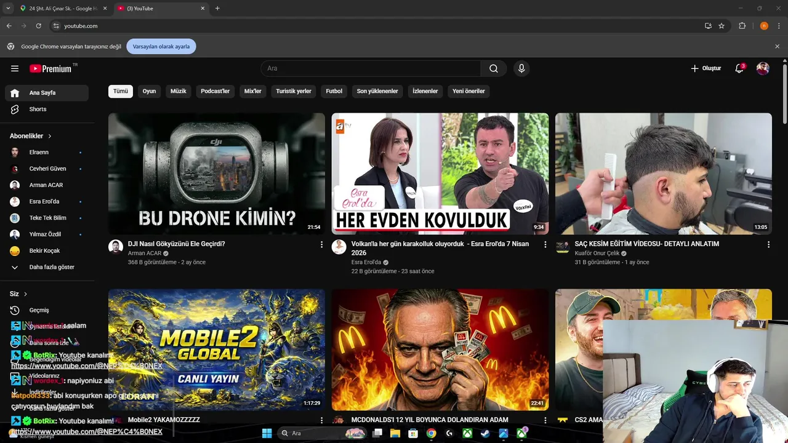This screenshot has width=788, height=443.
Task: Select the Son yüklenenler filter chip
Action: [377, 91]
